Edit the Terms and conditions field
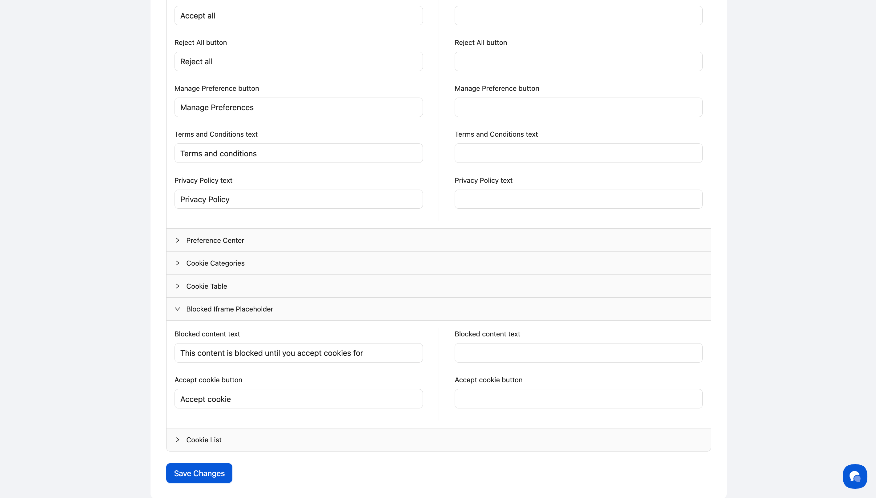The image size is (876, 498). pyautogui.click(x=298, y=153)
